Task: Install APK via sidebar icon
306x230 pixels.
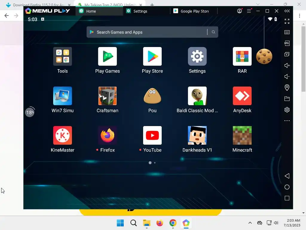Action: pyautogui.click(x=287, y=43)
